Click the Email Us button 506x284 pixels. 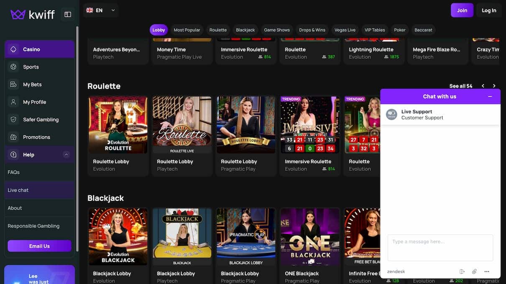click(39, 246)
